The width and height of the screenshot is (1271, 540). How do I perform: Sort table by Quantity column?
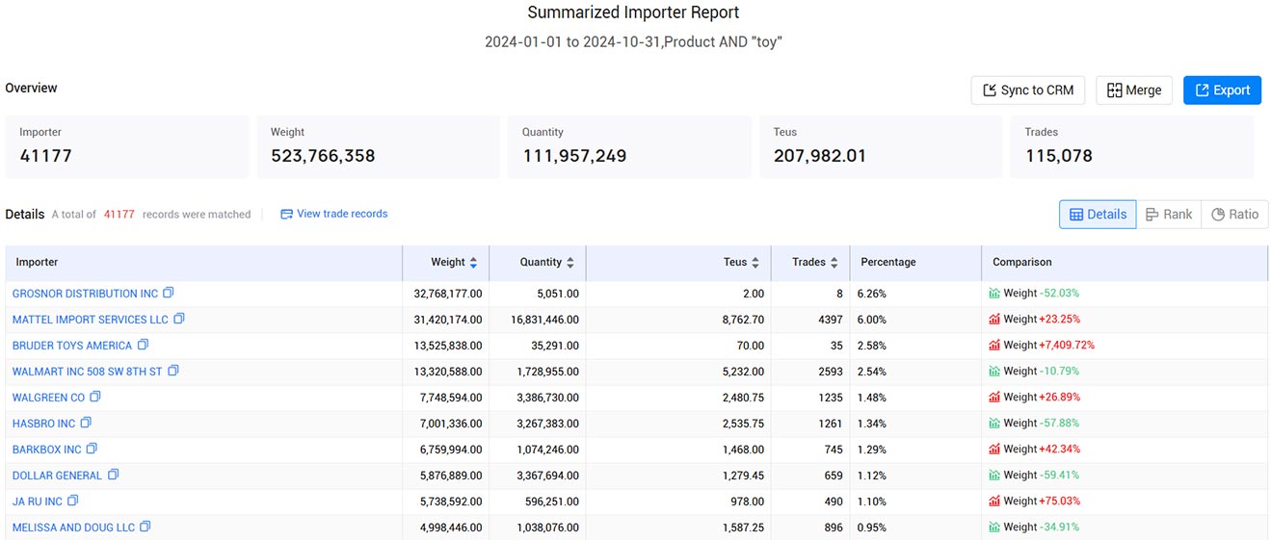(570, 262)
